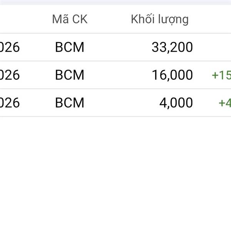Click the space between BCM and 33,200

115,47
